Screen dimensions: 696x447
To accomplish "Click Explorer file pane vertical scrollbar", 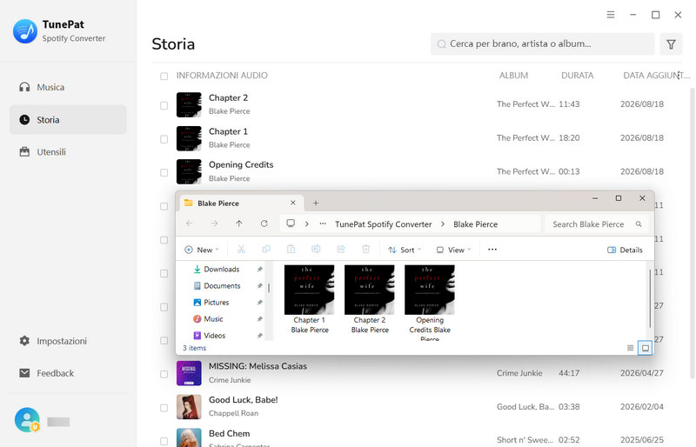I will 650,298.
